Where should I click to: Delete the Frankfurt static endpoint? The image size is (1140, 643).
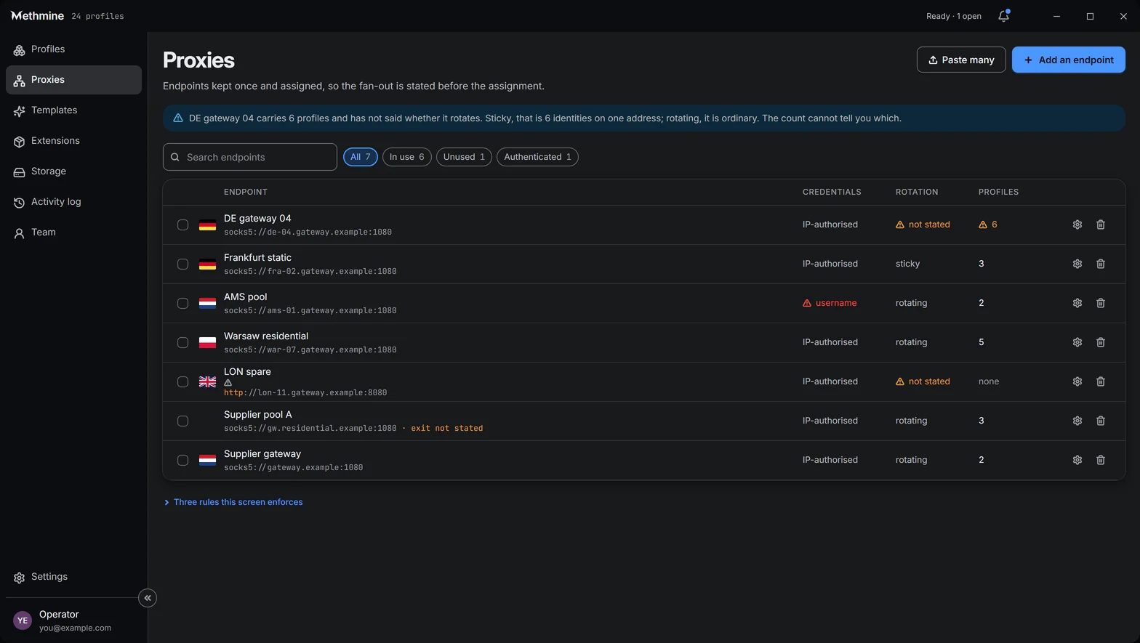(1101, 264)
